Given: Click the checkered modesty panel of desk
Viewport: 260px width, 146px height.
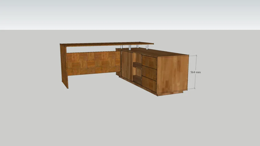Looking at the screenshot, I should click(91, 63).
